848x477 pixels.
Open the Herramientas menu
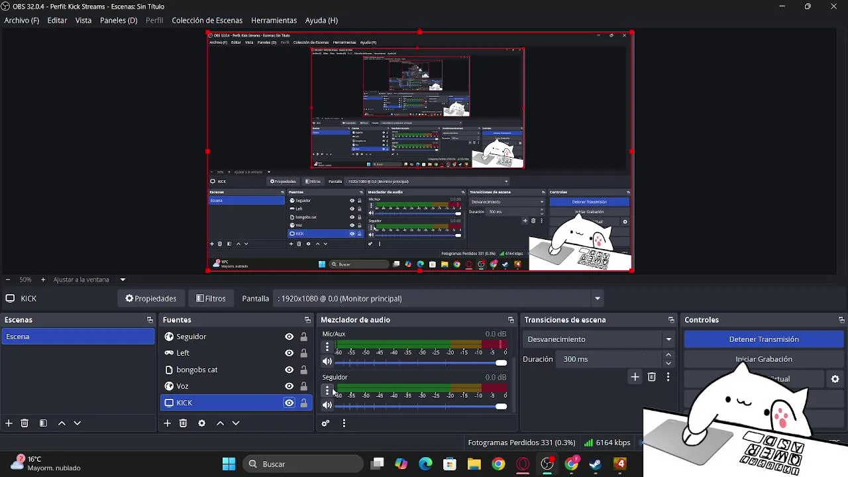point(274,21)
